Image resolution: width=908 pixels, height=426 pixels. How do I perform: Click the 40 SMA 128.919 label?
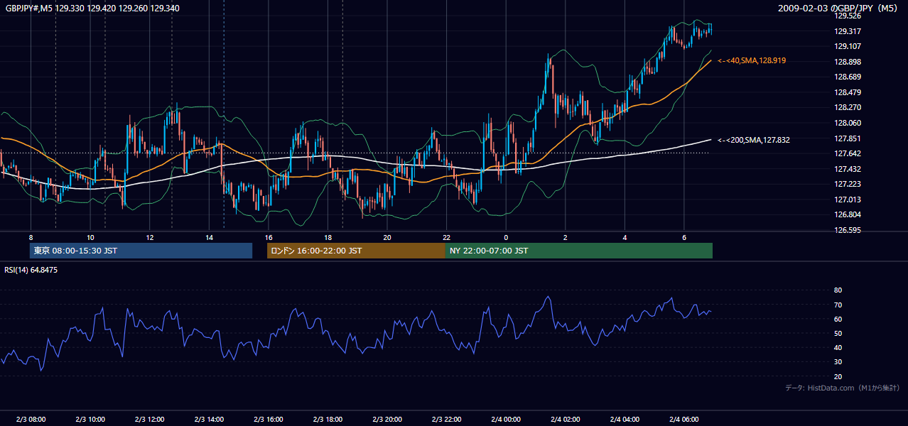pyautogui.click(x=752, y=61)
